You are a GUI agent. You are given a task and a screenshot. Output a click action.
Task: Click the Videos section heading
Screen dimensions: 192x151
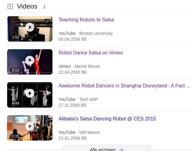click(27, 6)
